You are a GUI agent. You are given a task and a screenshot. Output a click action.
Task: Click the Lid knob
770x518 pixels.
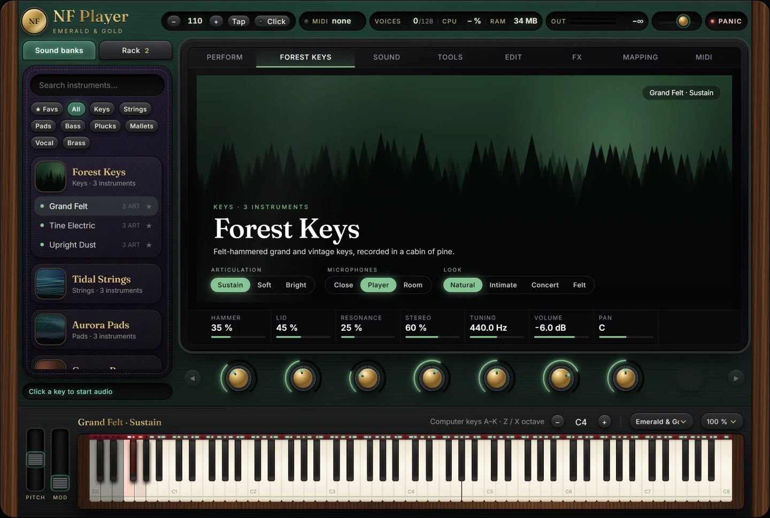pos(303,378)
